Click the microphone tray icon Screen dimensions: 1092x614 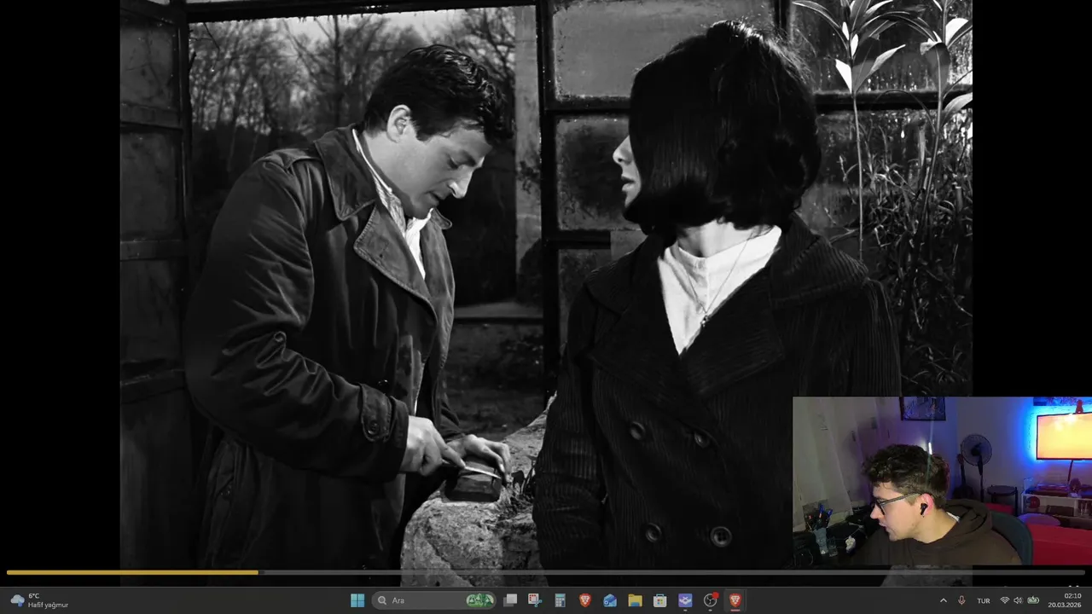961,600
